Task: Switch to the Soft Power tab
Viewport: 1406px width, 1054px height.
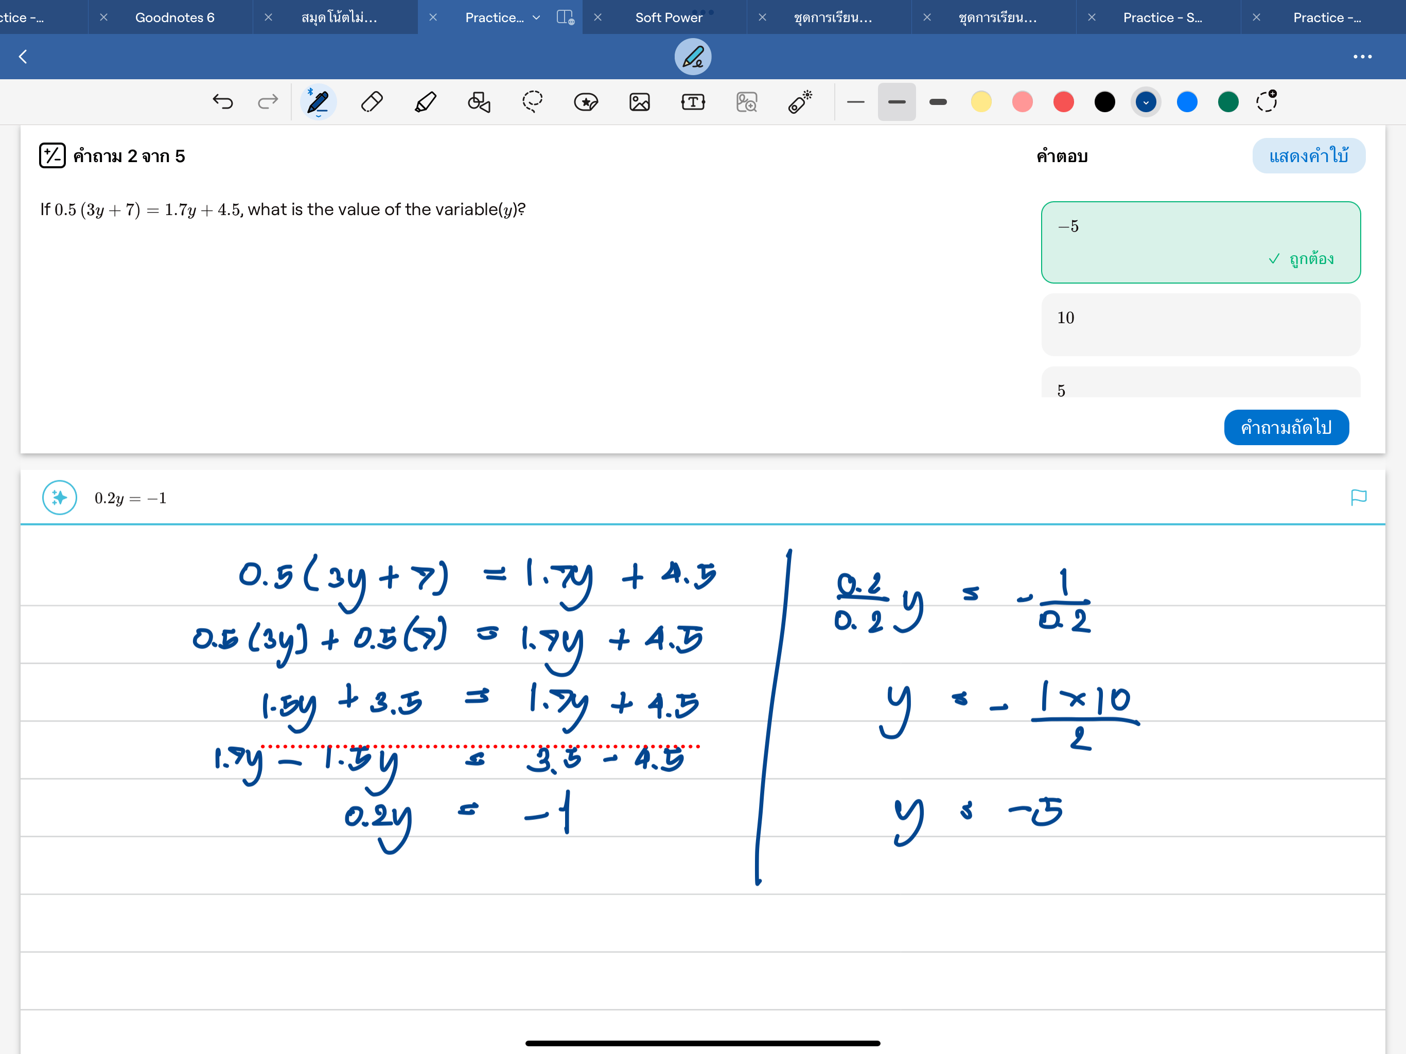Action: (x=669, y=18)
